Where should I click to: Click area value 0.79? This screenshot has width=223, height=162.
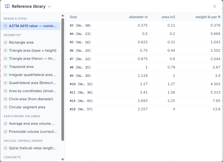coord(171,67)
